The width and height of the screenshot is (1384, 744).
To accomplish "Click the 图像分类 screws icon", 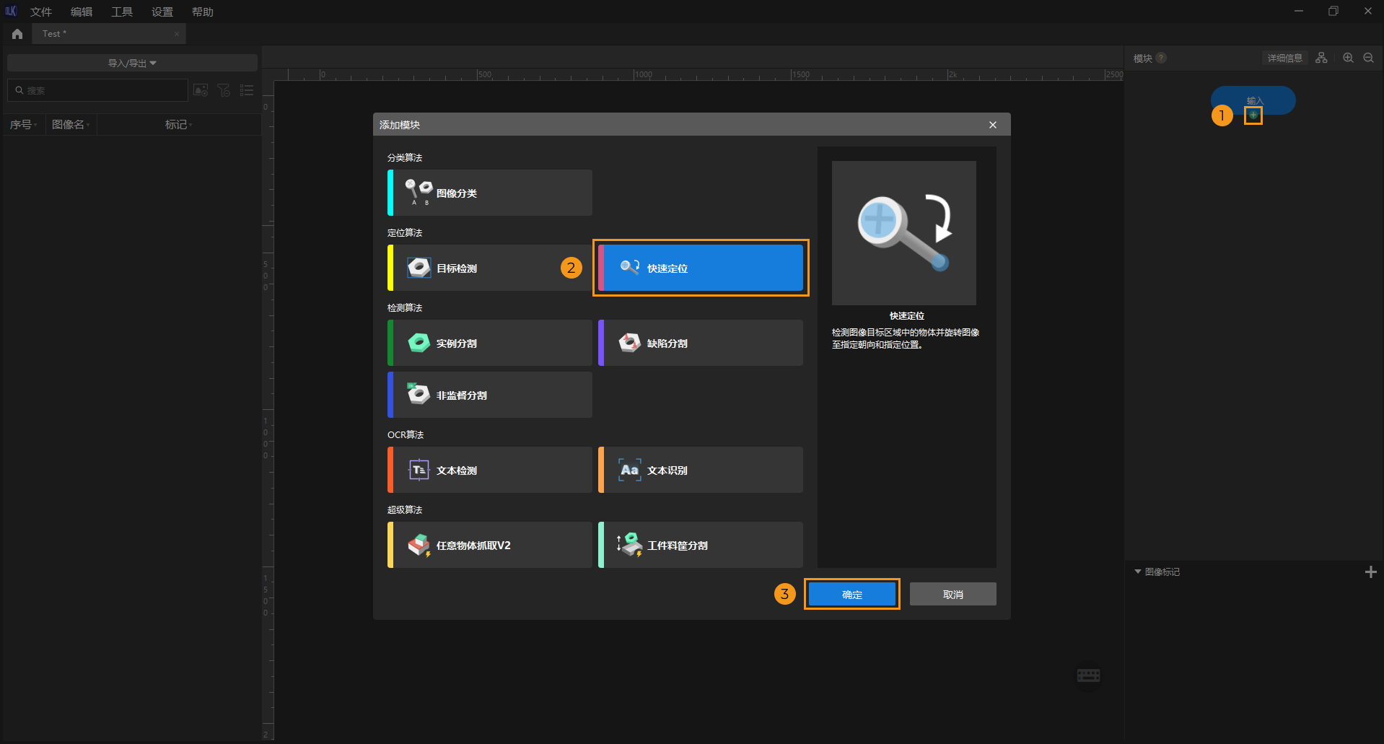I will point(419,192).
